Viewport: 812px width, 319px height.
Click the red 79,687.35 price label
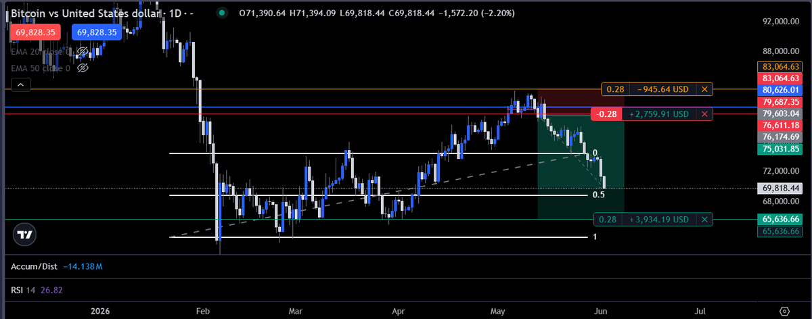(781, 101)
